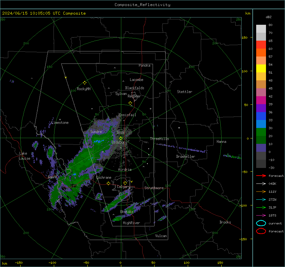Click the Drumheller city label
Viewport: 285px width, 267px height.
(x=186, y=157)
